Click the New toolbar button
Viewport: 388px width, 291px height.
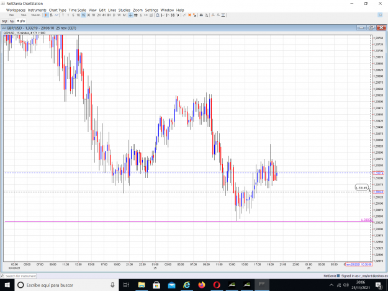pos(11,15)
